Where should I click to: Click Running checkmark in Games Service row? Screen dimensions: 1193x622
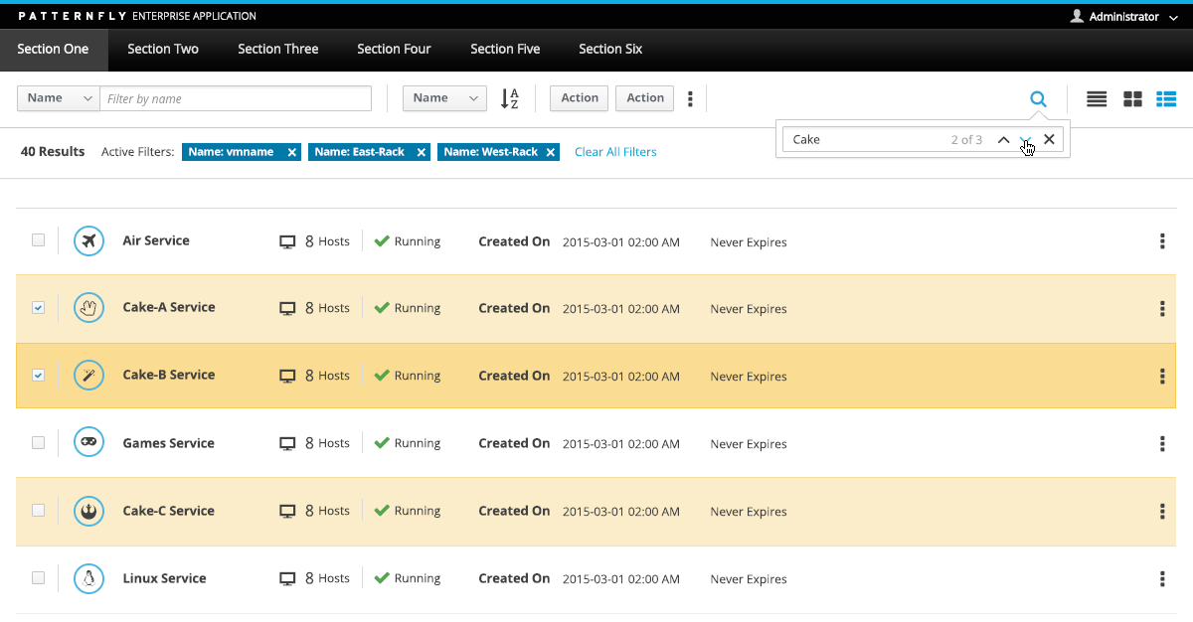click(382, 443)
